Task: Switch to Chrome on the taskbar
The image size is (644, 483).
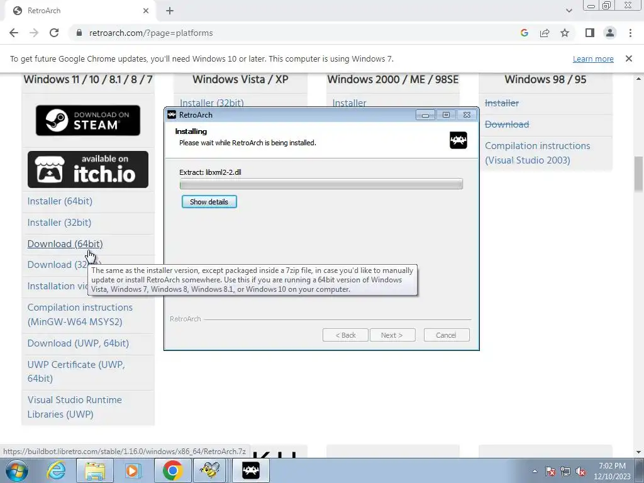Action: [x=172, y=470]
